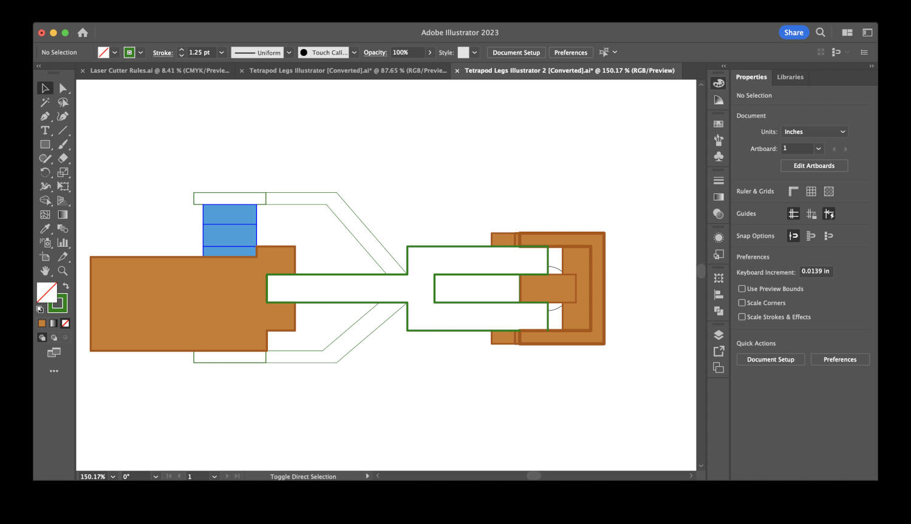Select the Pen tool
911x524 pixels.
(x=44, y=116)
